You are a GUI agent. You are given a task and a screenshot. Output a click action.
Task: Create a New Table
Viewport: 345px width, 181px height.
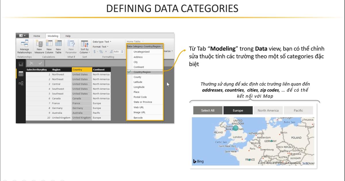point(58,47)
